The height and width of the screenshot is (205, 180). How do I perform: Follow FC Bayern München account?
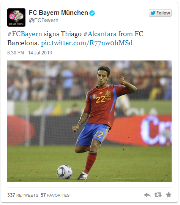pyautogui.click(x=160, y=13)
